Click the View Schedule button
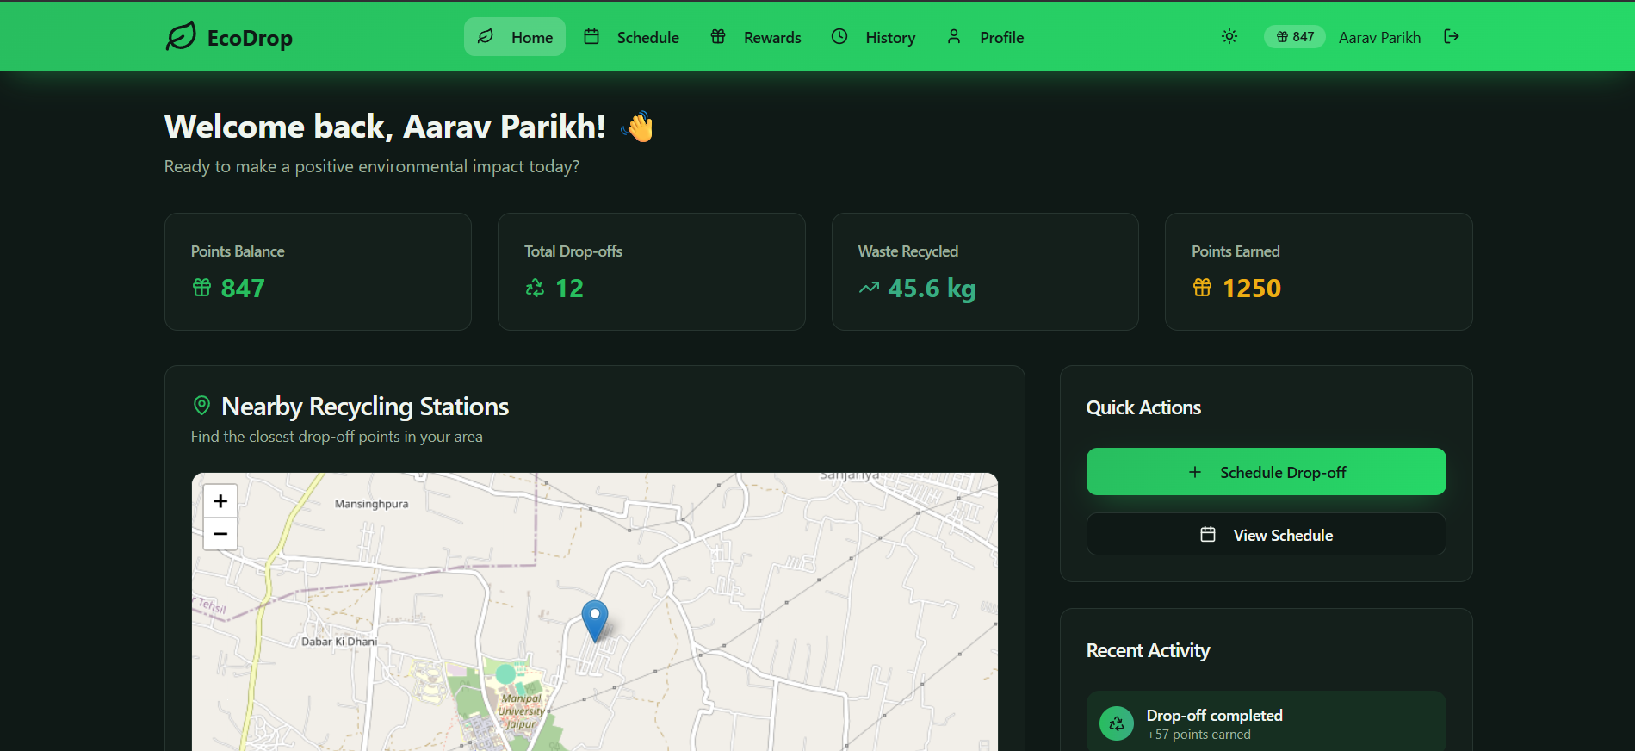Screen dimensions: 1635x751 pyautogui.click(x=1266, y=535)
